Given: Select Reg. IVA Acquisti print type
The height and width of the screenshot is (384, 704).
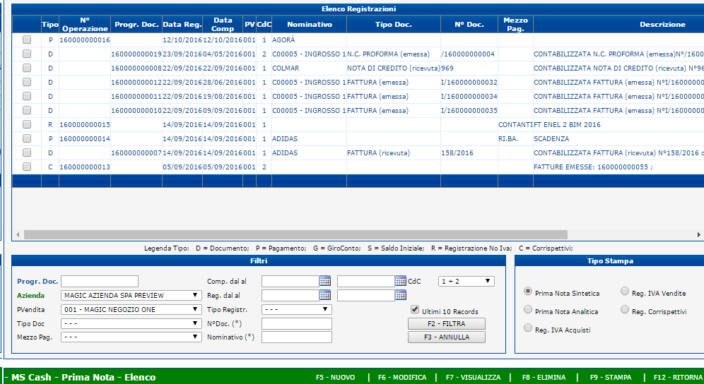Looking at the screenshot, I should [x=528, y=328].
